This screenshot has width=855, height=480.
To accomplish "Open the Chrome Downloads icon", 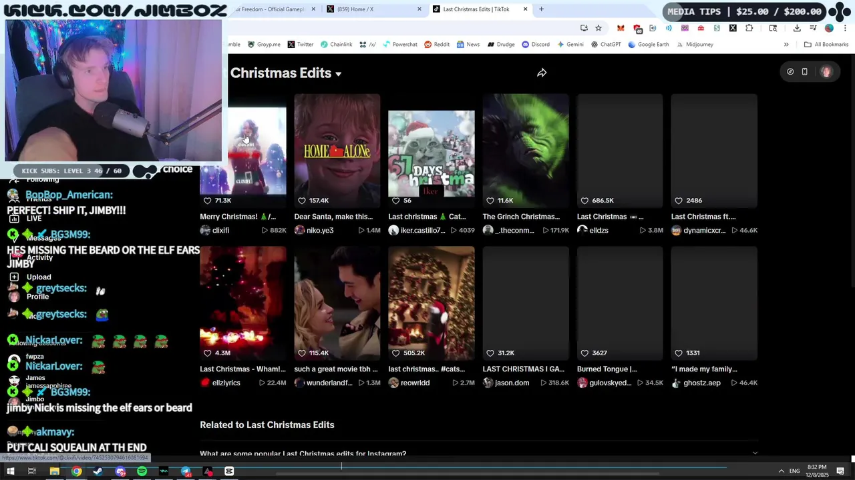I will 797,28.
